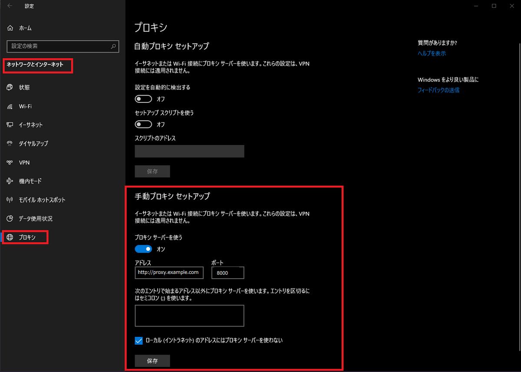The height and width of the screenshot is (372, 521).
Task: Click the dial-up (ダイヤルアップ) icon
Action: pyautogui.click(x=10, y=144)
